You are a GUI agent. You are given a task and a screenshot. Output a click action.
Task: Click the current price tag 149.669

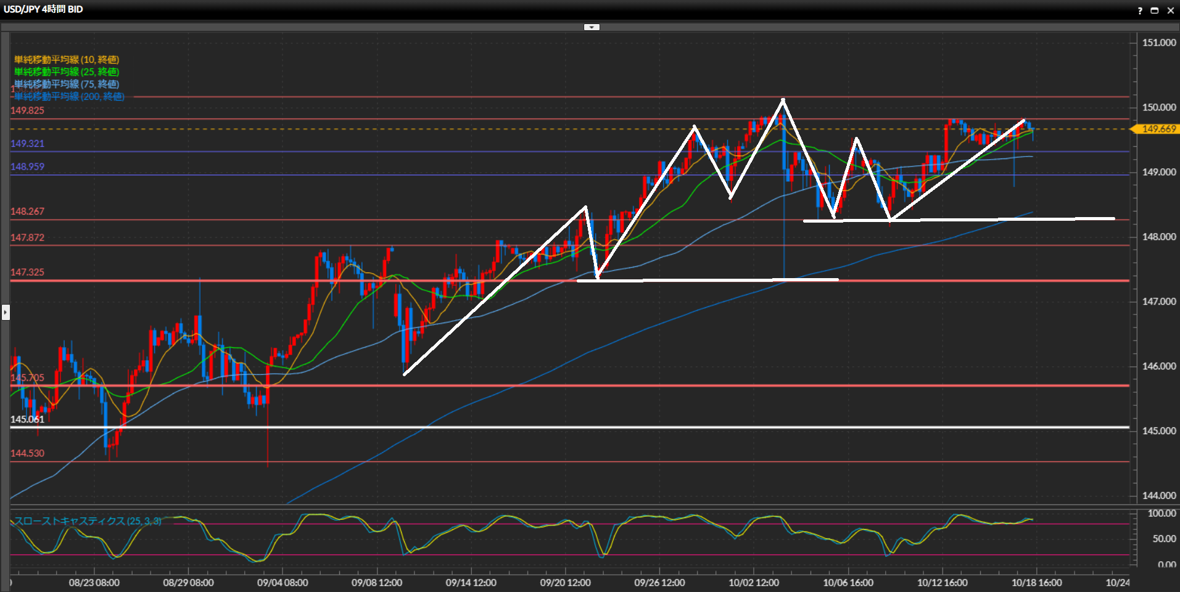point(1158,129)
